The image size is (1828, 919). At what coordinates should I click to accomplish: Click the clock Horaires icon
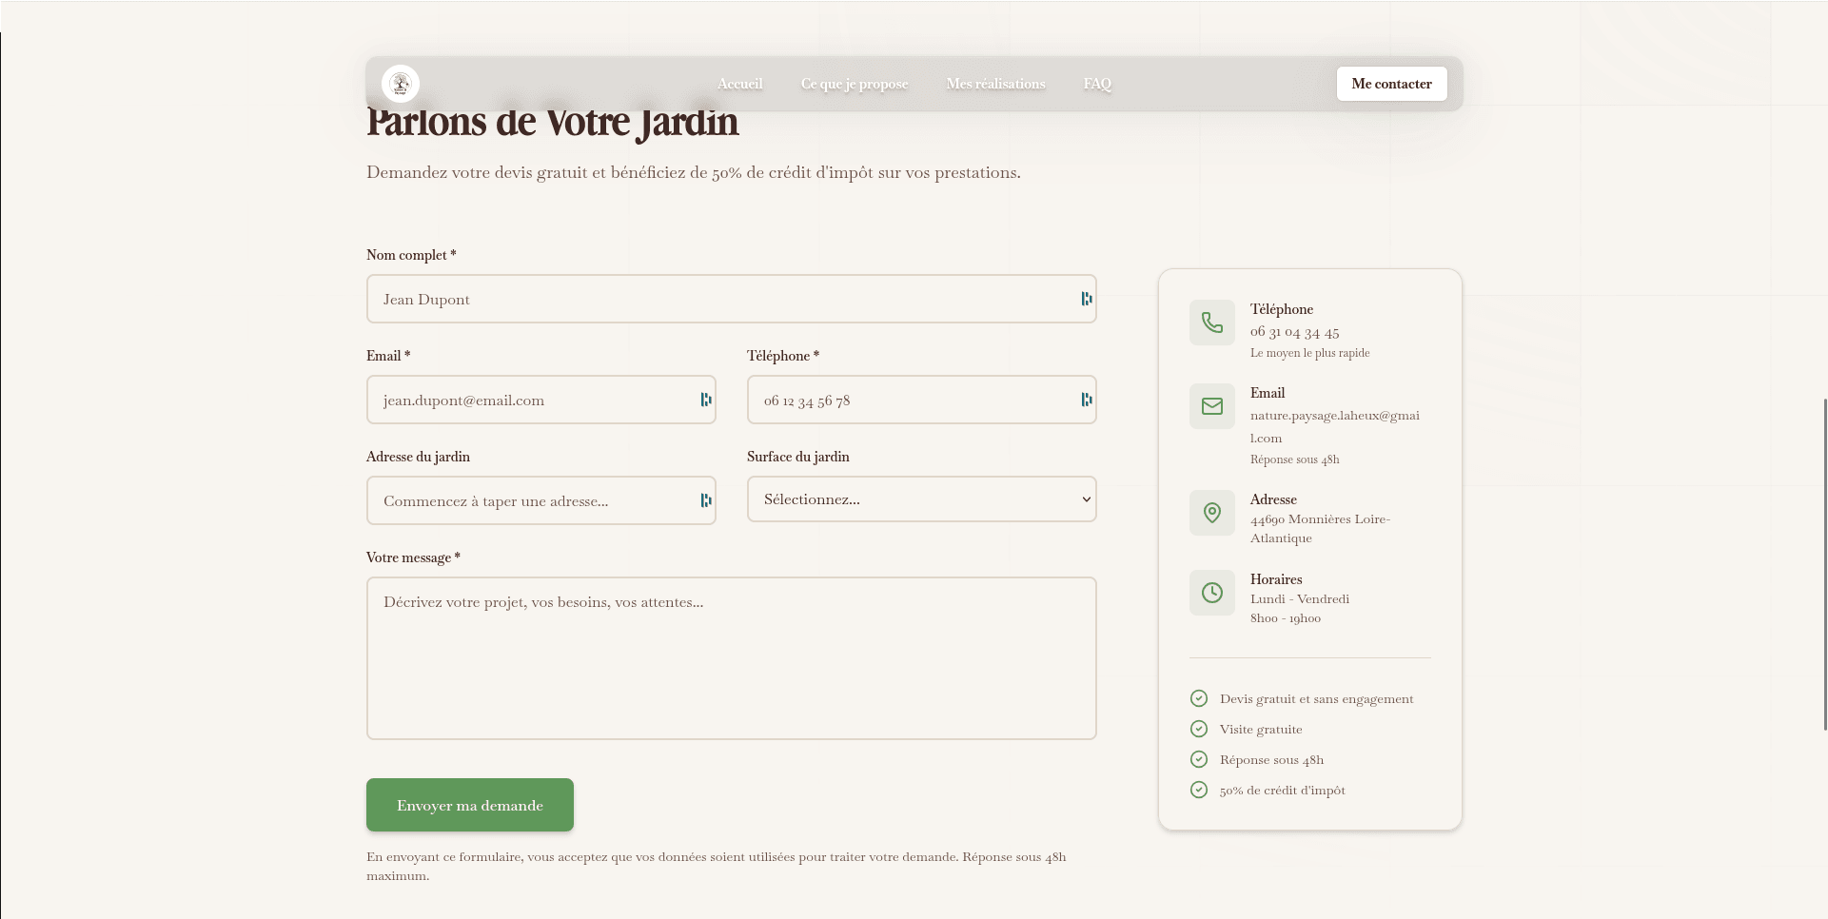[x=1211, y=593]
